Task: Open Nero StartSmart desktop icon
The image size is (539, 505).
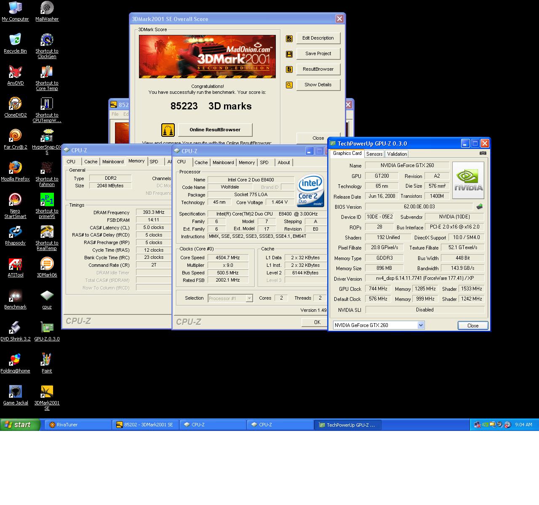Action: tap(15, 206)
